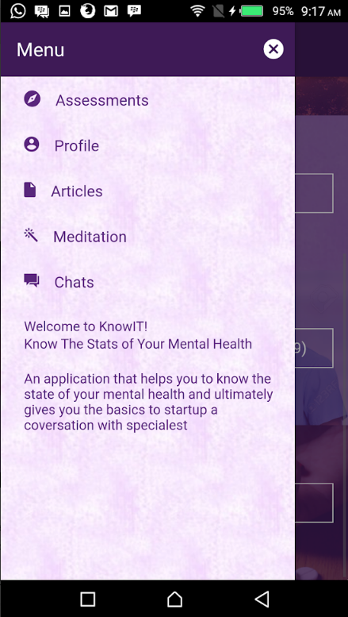Tap the dimmed top outlined button behind menu
Image resolution: width=348 pixels, height=617 pixels.
coord(314,193)
